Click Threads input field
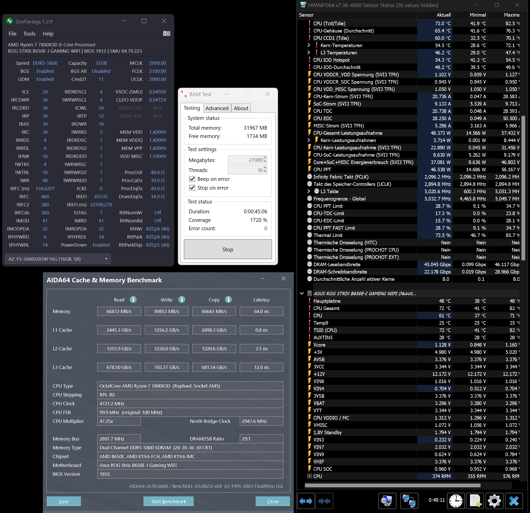Image resolution: width=530 pixels, height=513 pixels. (x=246, y=170)
